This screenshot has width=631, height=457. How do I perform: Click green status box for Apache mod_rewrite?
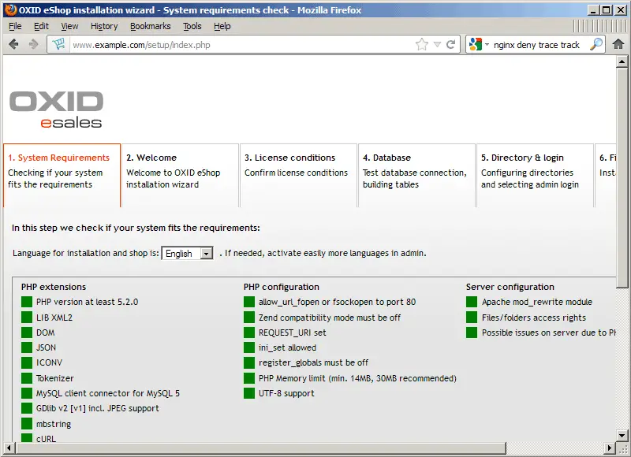pos(472,302)
